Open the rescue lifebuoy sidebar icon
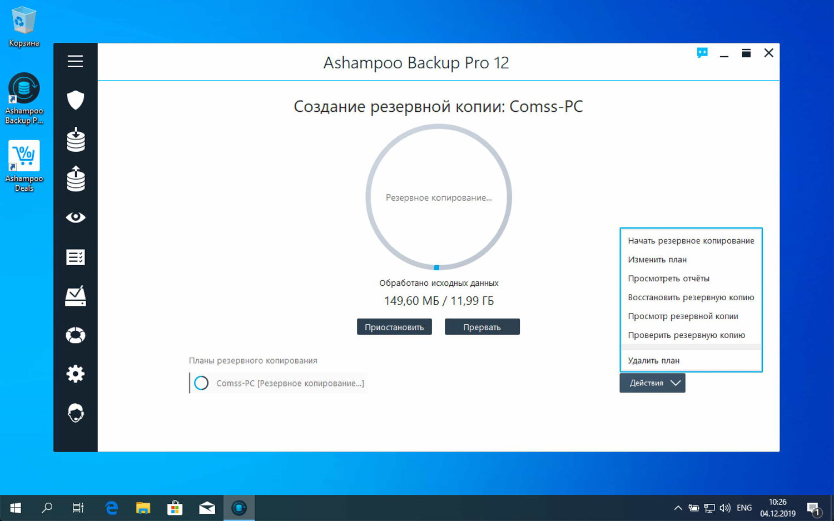The image size is (834, 521). point(76,335)
